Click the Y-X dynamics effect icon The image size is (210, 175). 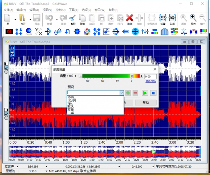pyautogui.click(x=38, y=31)
